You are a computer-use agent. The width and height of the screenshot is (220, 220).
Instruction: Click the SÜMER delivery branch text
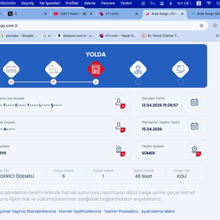point(148,153)
